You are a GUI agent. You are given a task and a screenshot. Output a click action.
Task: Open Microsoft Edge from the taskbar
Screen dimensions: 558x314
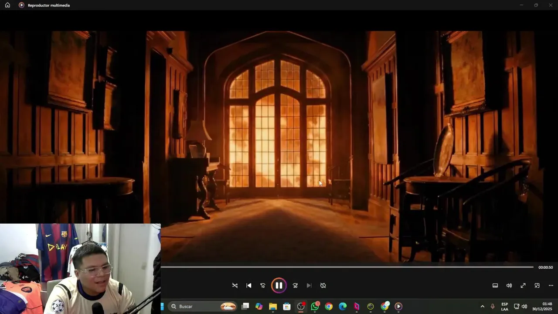click(x=343, y=307)
